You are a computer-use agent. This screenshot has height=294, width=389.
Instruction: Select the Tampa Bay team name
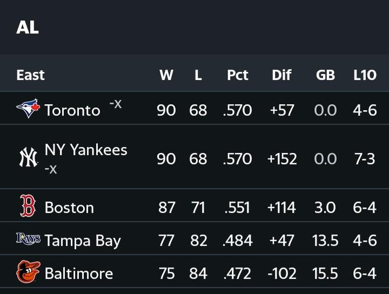pyautogui.click(x=83, y=240)
